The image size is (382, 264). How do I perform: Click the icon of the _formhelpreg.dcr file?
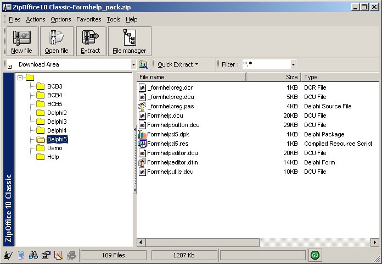tap(142, 87)
